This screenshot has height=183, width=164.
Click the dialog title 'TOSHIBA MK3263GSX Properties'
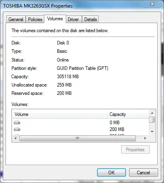pyautogui.click(x=38, y=6)
